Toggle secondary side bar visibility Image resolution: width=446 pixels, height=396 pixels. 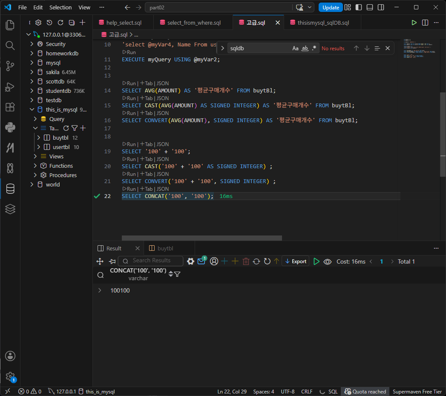click(x=380, y=7)
